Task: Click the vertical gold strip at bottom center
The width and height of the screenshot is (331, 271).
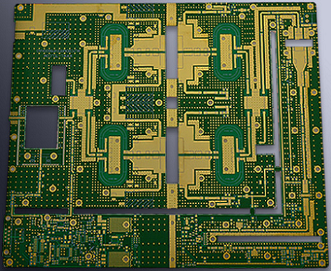Action: point(172,241)
